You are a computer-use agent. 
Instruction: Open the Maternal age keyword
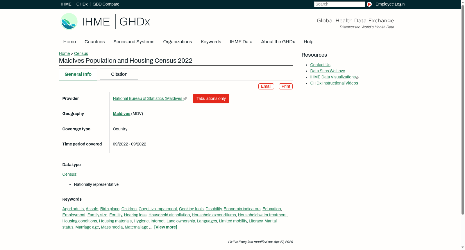click(136, 227)
